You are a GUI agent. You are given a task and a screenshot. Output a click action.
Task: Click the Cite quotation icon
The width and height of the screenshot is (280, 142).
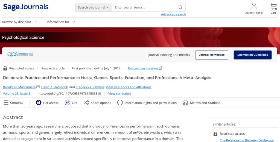pyautogui.click(x=68, y=103)
